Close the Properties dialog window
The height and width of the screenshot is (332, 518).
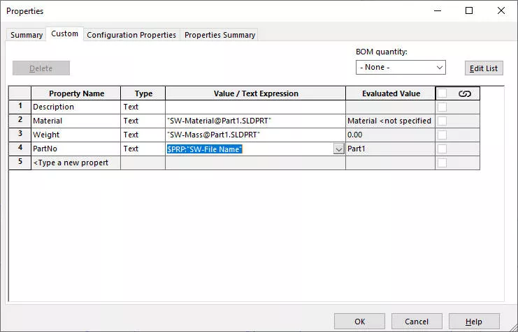click(x=501, y=10)
